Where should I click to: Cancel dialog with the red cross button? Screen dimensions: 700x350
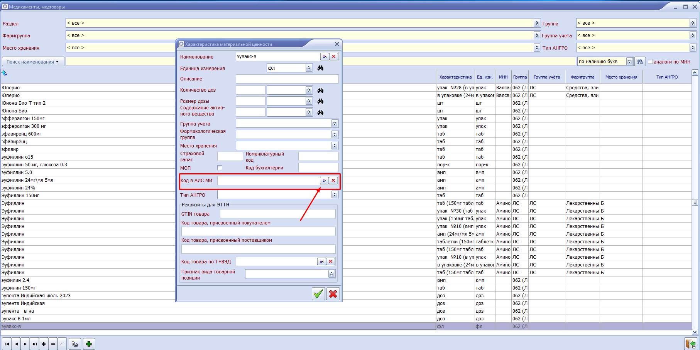tap(333, 294)
